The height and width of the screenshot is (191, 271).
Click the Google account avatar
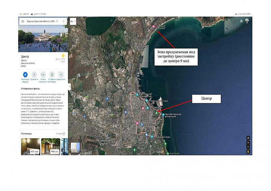247,21
